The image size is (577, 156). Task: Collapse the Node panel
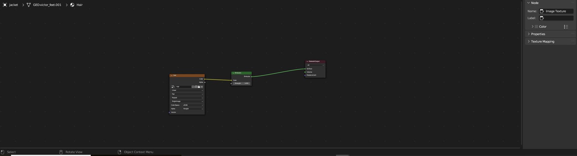pyautogui.click(x=529, y=3)
